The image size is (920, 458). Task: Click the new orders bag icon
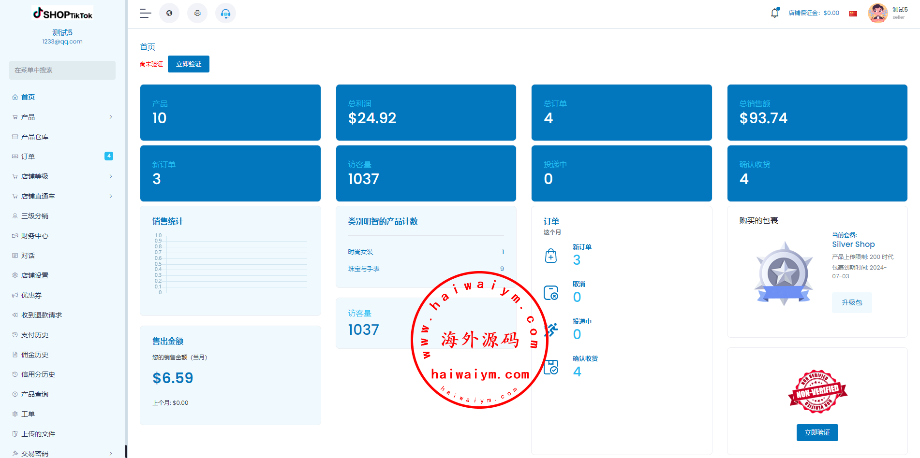tap(551, 256)
